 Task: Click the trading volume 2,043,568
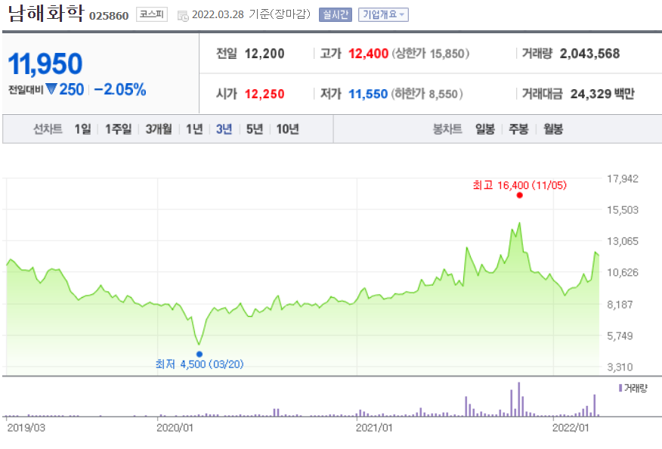589,54
